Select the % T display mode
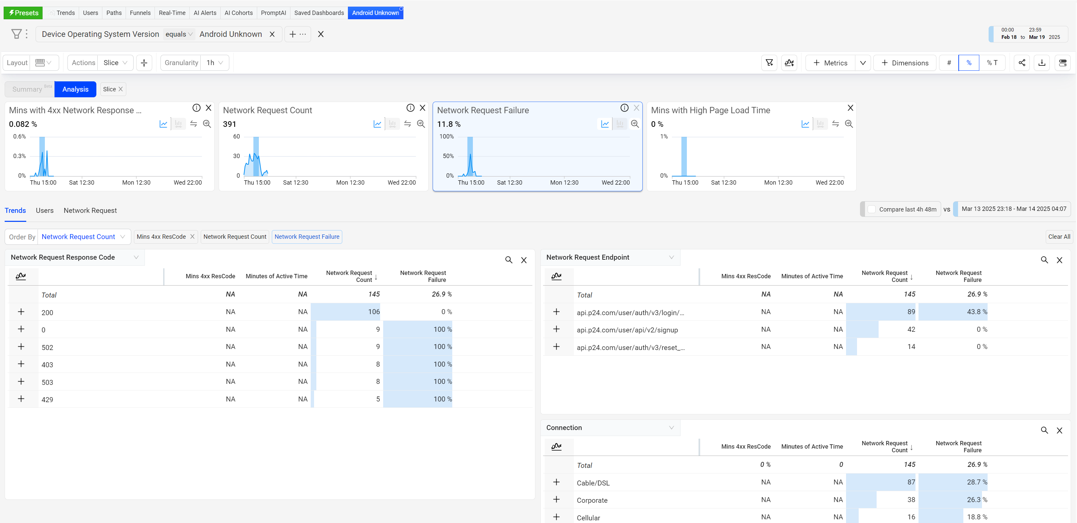Image resolution: width=1077 pixels, height=523 pixels. 992,63
